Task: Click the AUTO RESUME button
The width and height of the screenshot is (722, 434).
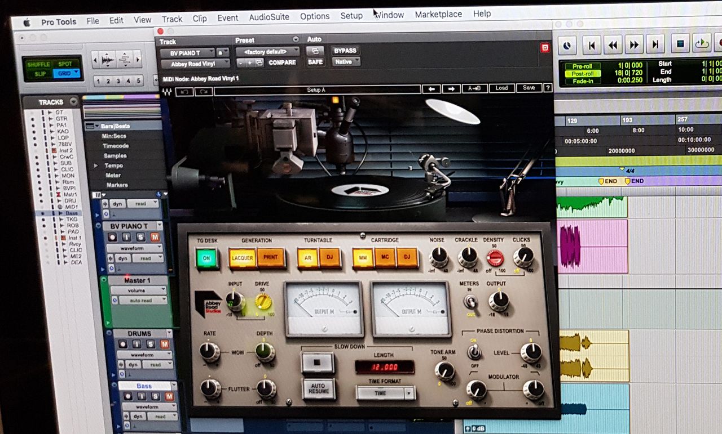Action: click(319, 388)
